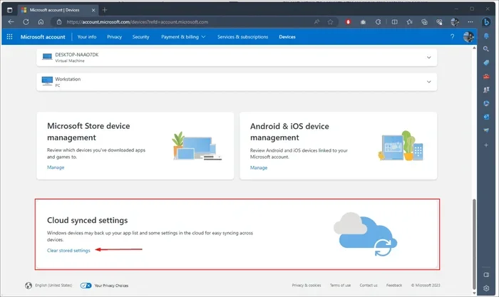Open sidebar Search tool
This screenshot has height=297, width=499.
tap(486, 49)
